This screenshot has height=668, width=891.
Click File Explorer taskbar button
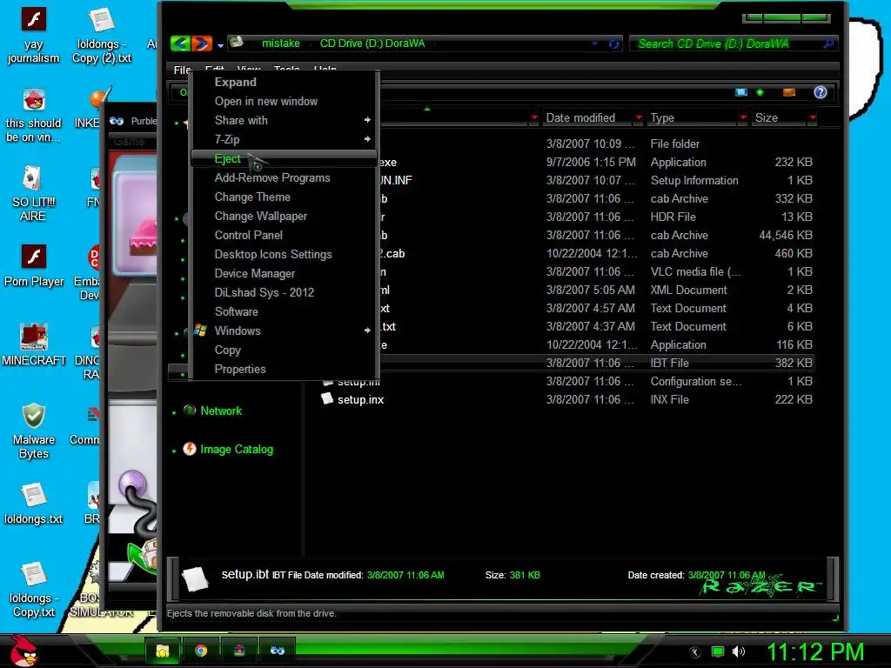tap(163, 651)
